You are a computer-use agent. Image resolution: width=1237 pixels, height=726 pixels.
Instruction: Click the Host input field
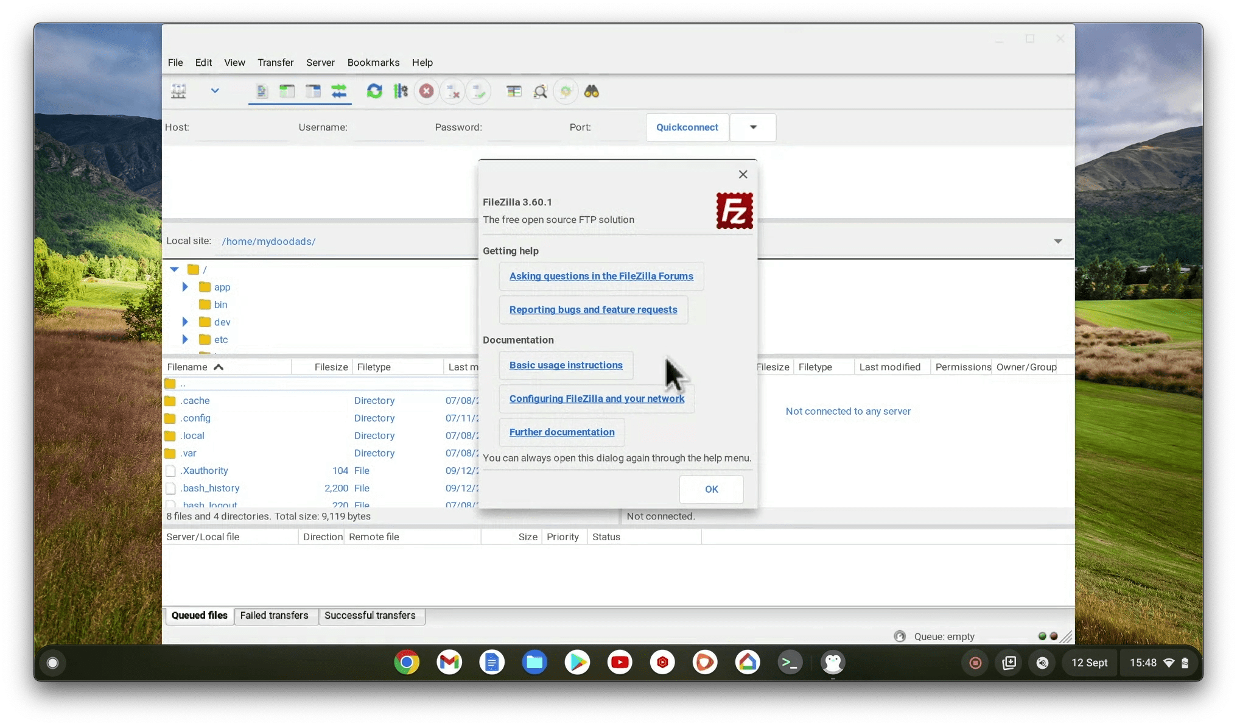pos(242,128)
